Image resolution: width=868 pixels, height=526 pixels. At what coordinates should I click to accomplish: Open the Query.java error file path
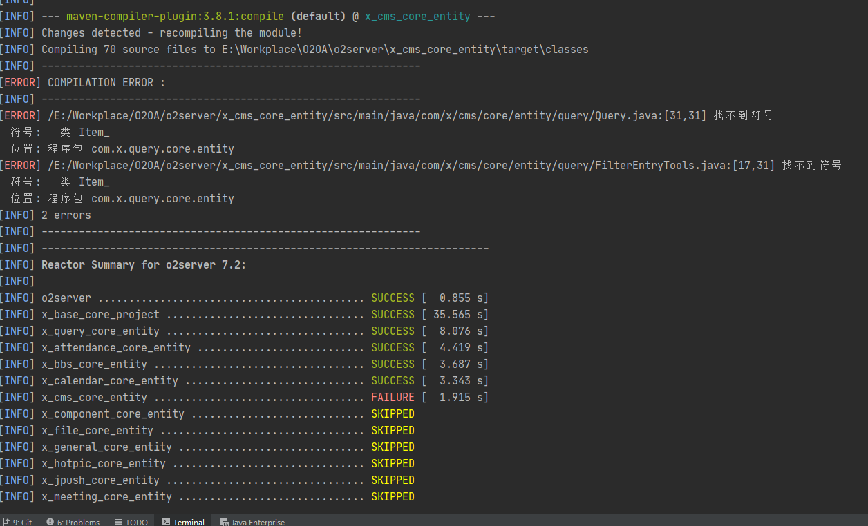coord(377,115)
